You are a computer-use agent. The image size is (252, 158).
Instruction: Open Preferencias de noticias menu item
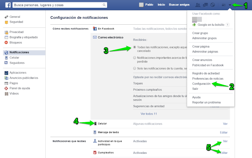point(208,79)
